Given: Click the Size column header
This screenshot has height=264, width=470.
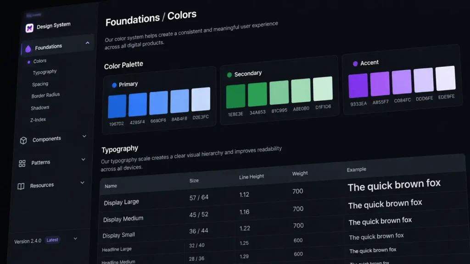Looking at the screenshot, I should (194, 181).
